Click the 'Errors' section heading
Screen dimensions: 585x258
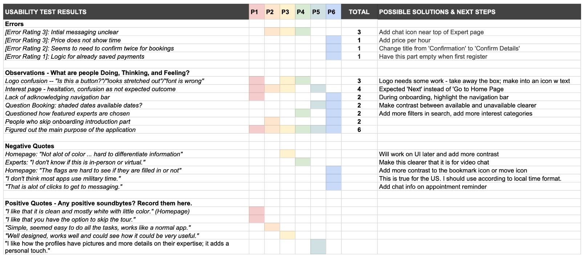[15, 24]
